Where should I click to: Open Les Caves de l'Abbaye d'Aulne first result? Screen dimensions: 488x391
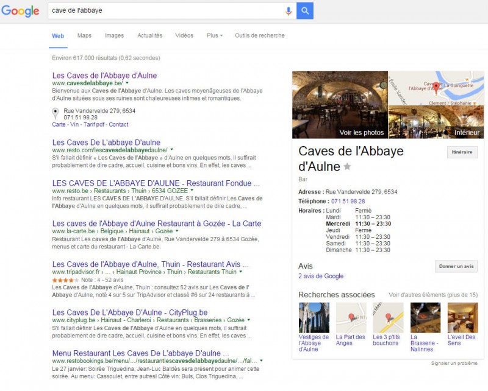click(x=104, y=76)
